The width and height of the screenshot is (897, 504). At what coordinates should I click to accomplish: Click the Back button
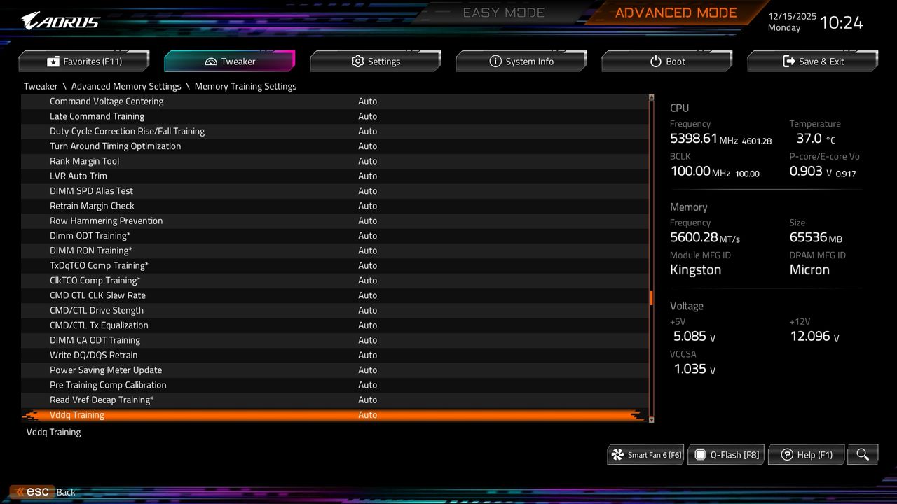(65, 491)
